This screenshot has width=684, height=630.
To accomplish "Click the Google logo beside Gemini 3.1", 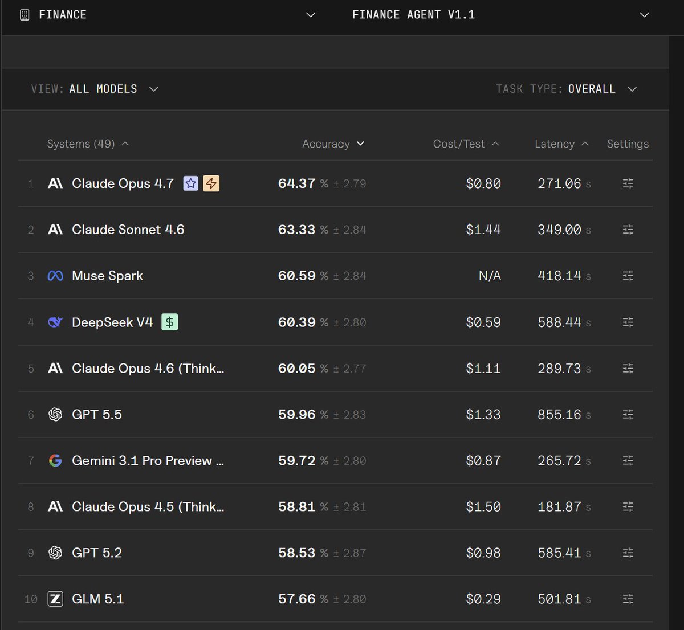I will pyautogui.click(x=55, y=460).
